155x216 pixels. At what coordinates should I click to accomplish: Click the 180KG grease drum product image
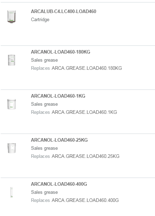[12, 60]
